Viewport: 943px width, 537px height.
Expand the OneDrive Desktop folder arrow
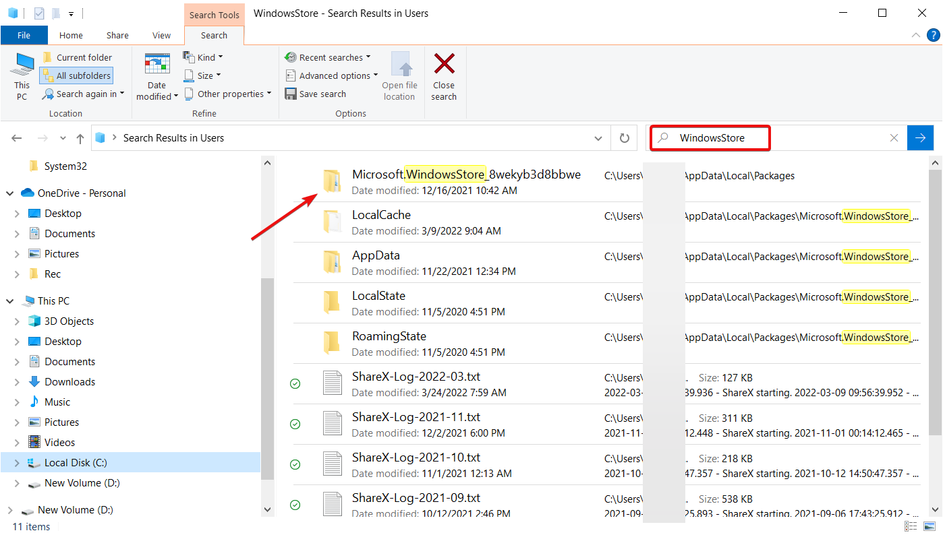click(17, 214)
